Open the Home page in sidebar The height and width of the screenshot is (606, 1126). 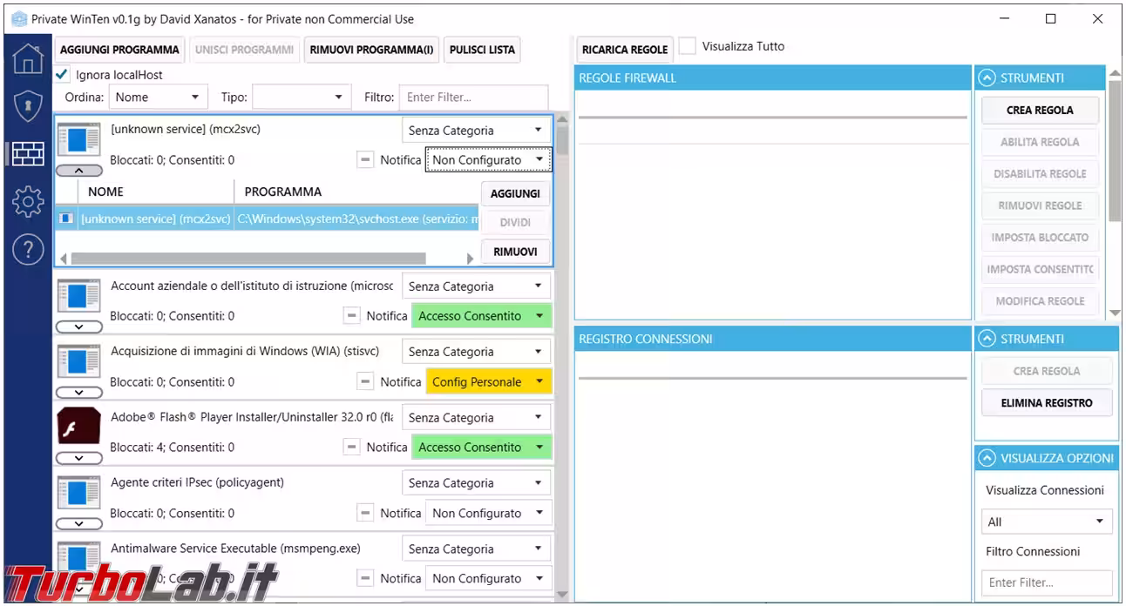point(28,58)
